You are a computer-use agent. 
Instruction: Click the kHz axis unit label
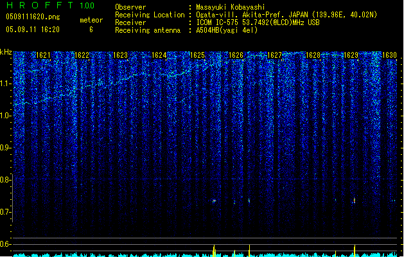click(x=6, y=52)
